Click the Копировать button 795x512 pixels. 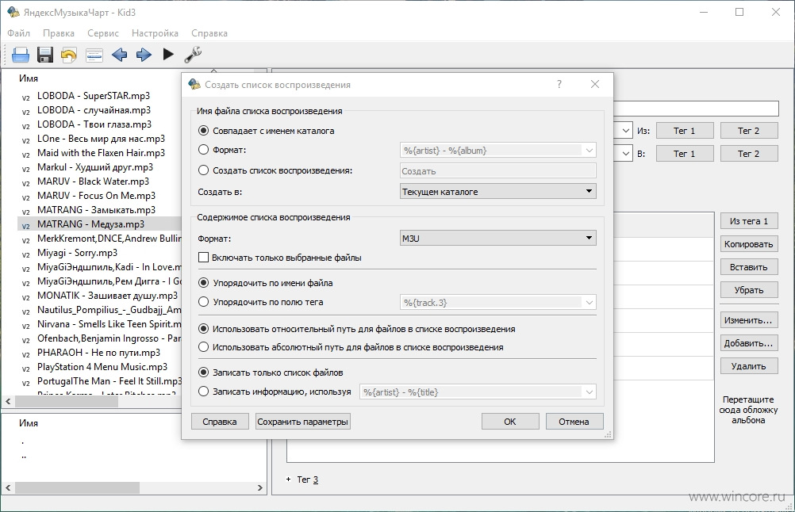749,244
